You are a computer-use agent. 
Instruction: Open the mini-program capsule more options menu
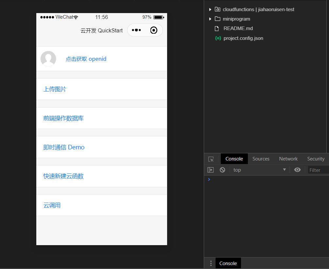[136, 30]
